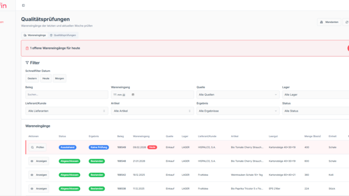This screenshot has height=196, width=349.
Task: Click the fin logo
Action: click(x=3, y=5)
